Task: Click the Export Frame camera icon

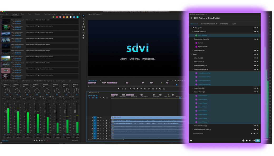Action: coord(156,89)
